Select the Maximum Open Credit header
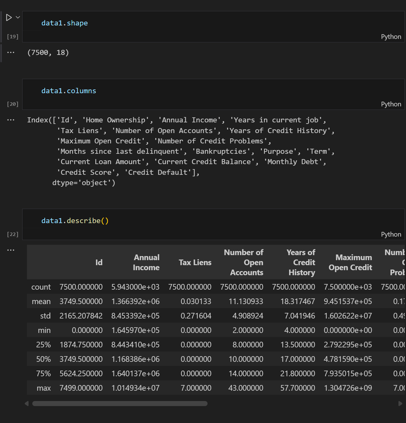Image resolution: width=406 pixels, height=423 pixels. click(x=350, y=262)
